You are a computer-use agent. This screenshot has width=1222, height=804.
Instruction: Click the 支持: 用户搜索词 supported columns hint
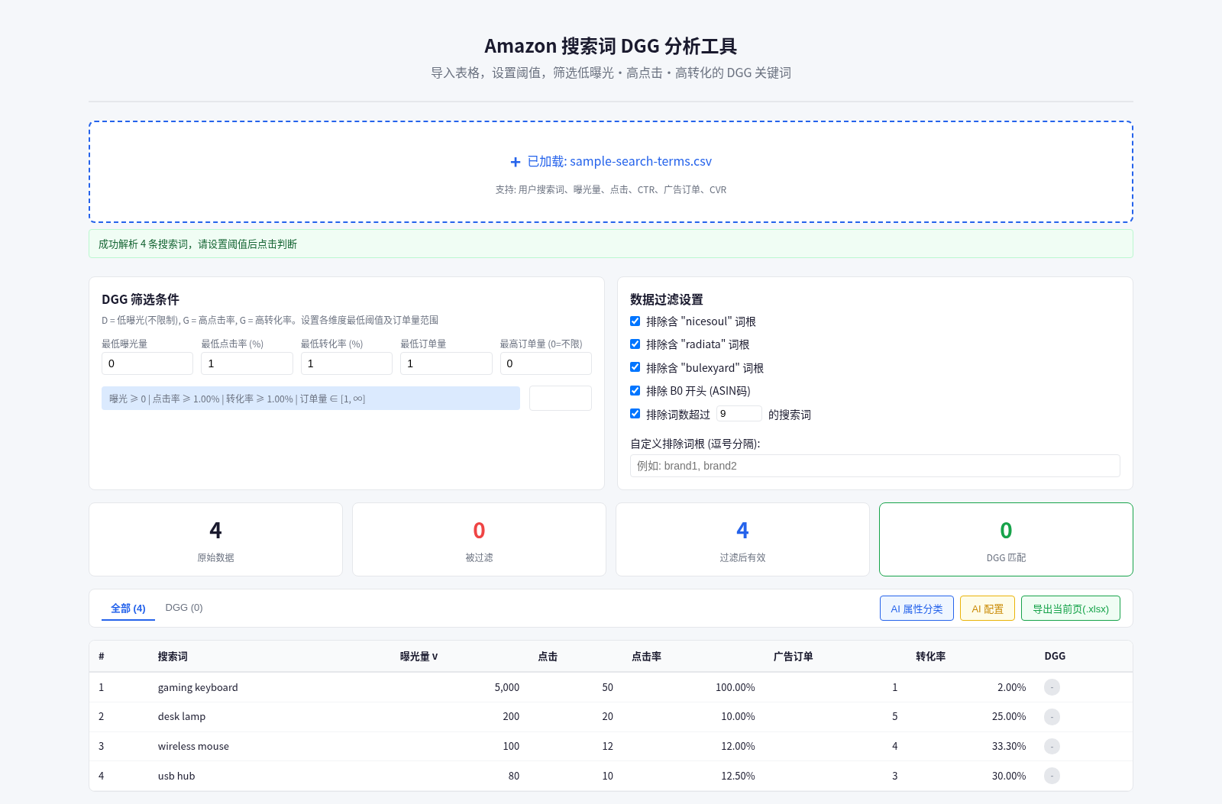611,190
